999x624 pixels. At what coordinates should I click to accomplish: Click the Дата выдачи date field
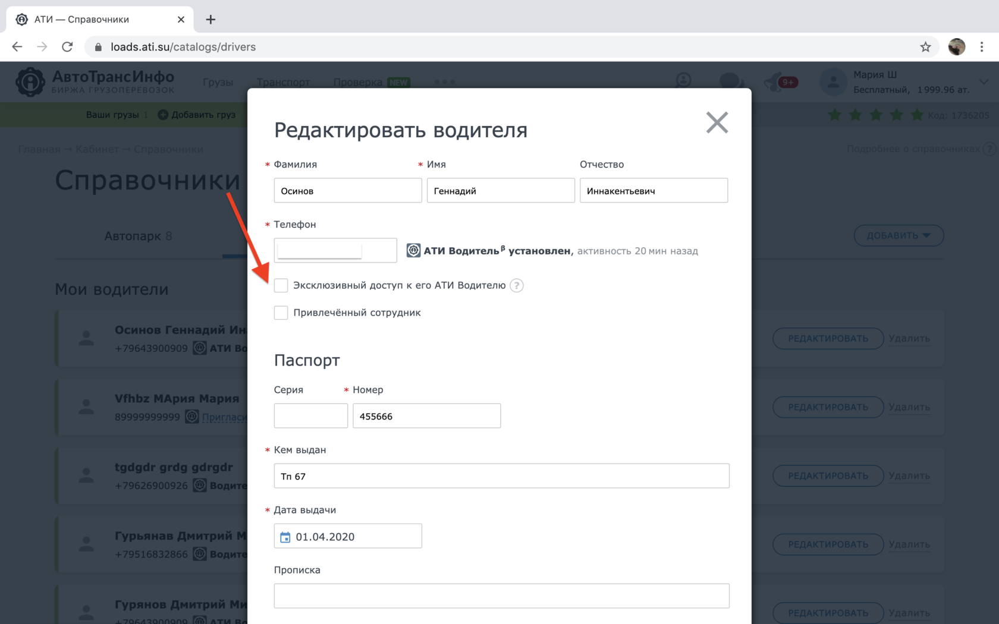[x=348, y=536]
